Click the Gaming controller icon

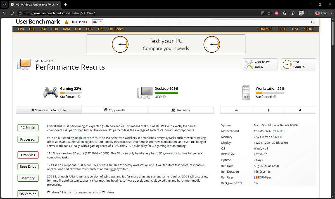tap(50, 92)
